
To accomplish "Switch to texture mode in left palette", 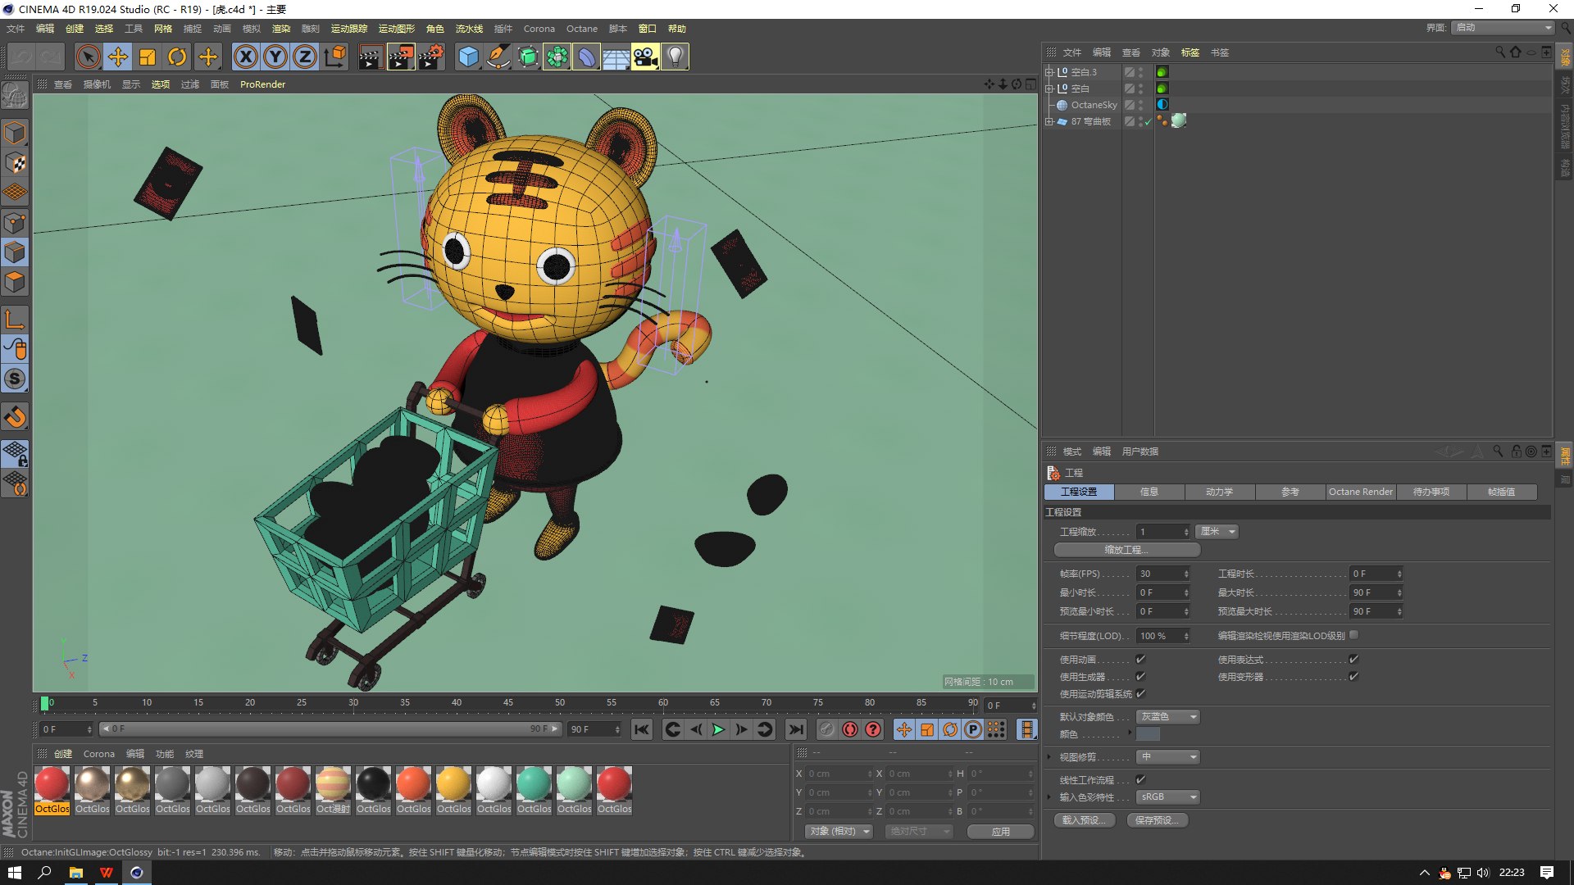I will click(16, 163).
